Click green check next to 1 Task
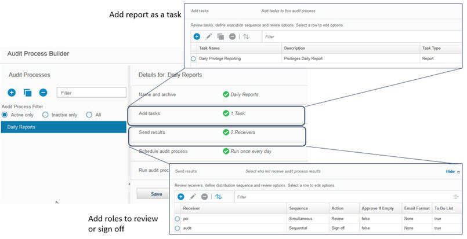 [226, 113]
